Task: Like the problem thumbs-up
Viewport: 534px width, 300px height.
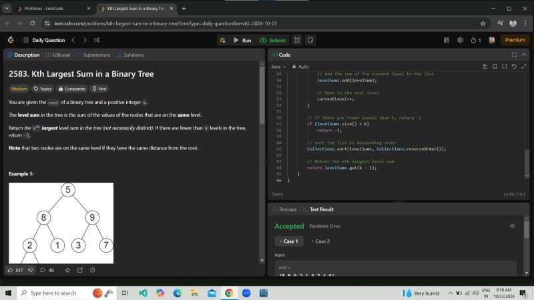Action: click(x=15, y=270)
